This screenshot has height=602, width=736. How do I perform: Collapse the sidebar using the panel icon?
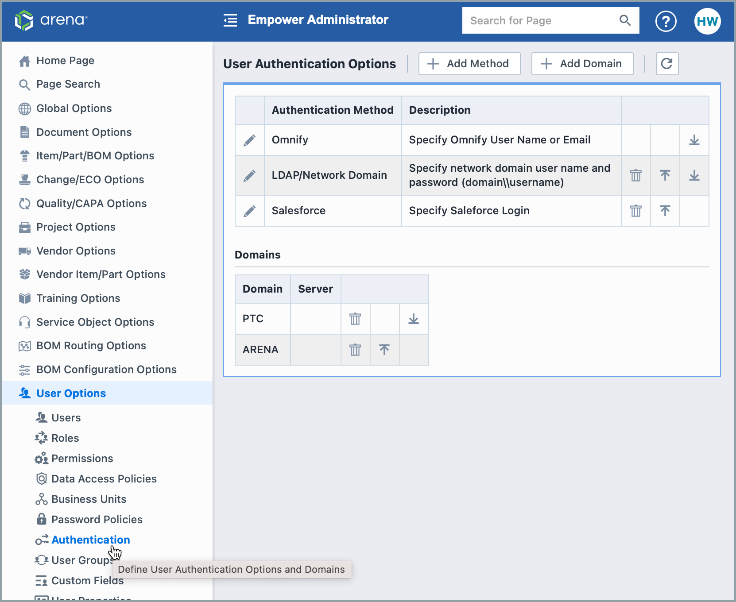(x=230, y=20)
